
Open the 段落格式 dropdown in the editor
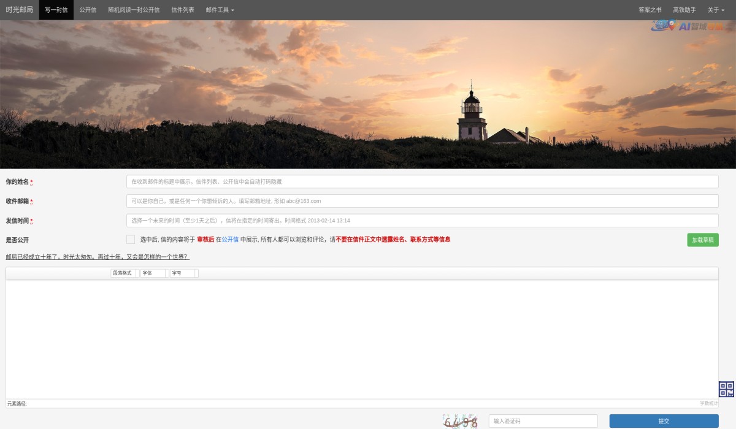pyautogui.click(x=123, y=273)
